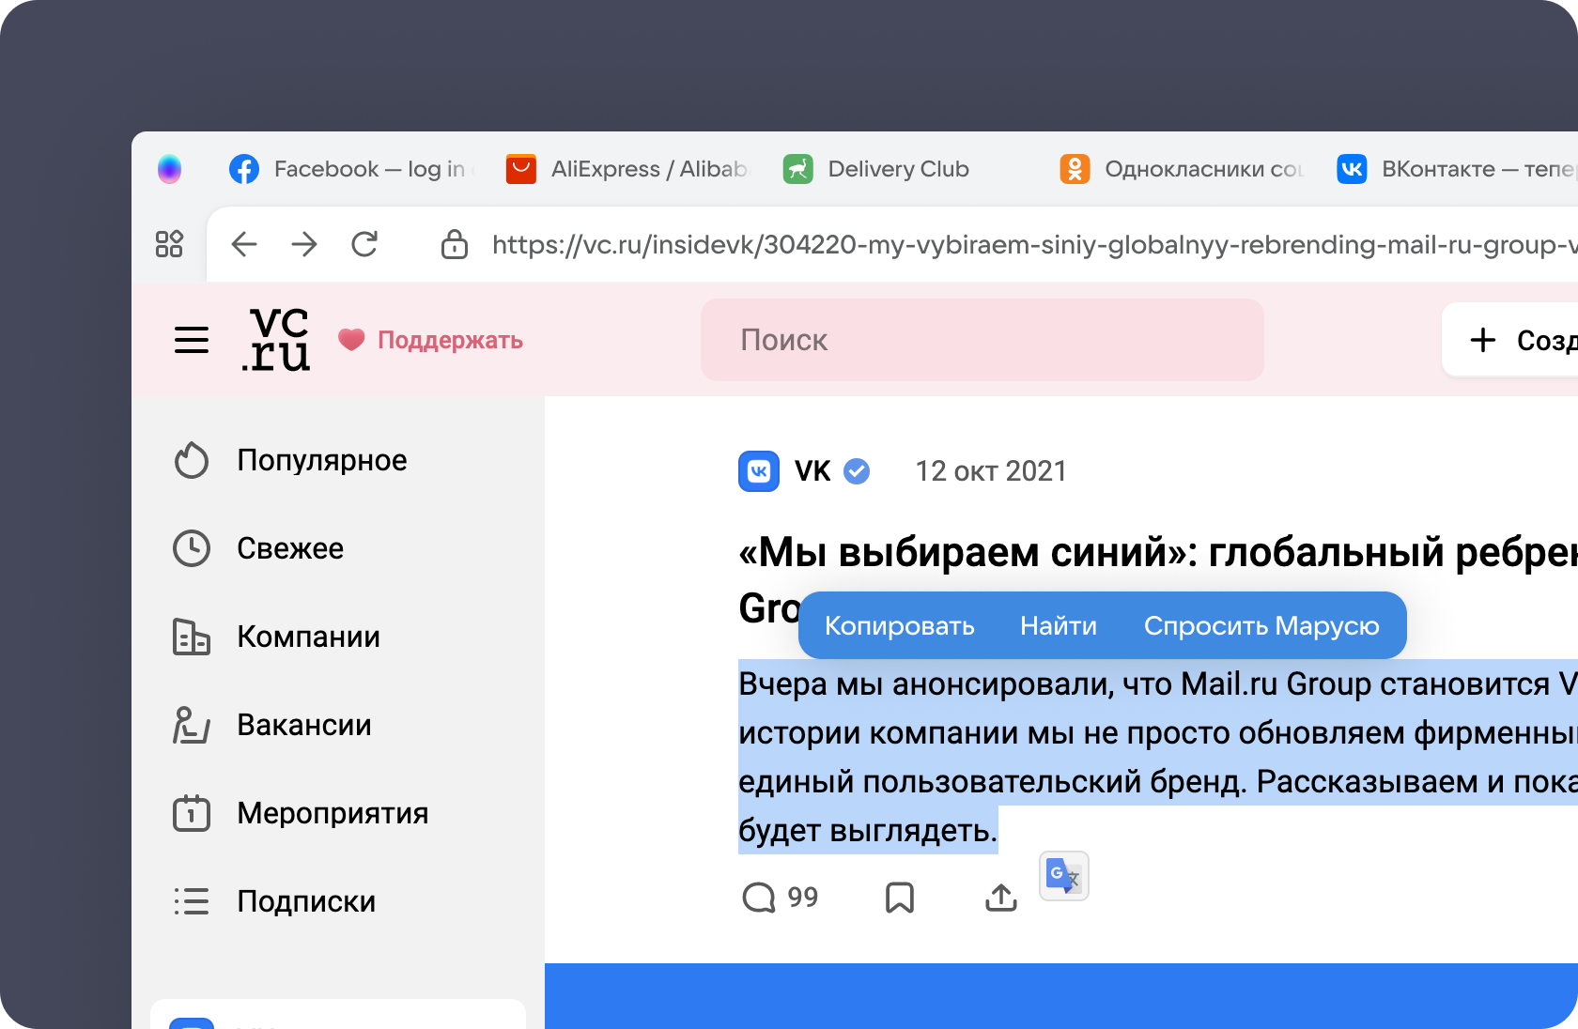Choose Найти in the selection popup
1578x1029 pixels.
(1059, 625)
